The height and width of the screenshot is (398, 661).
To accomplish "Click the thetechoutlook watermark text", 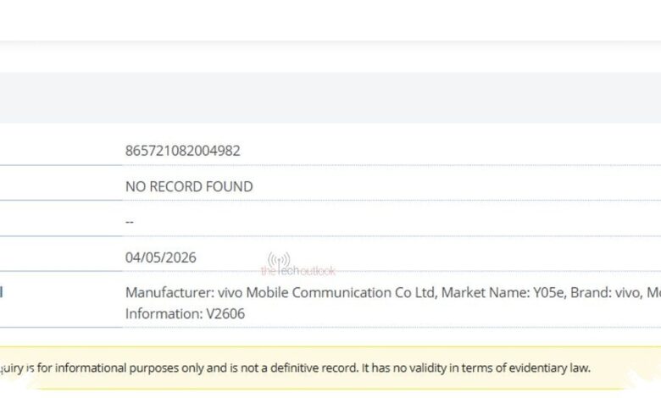I will coord(298,271).
